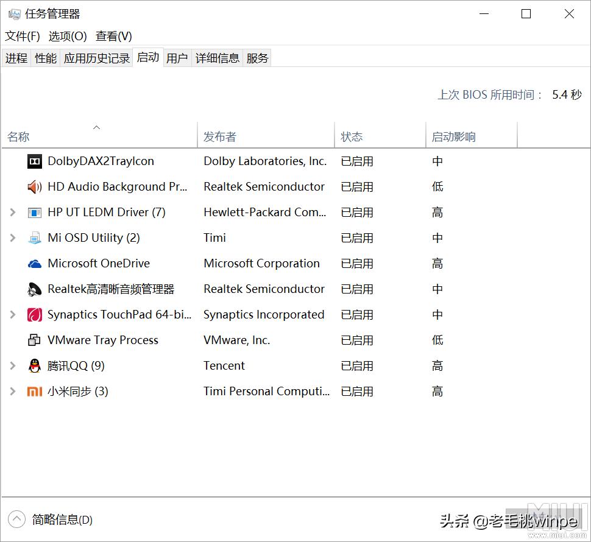Screen dimensions: 591x542
Task: Expand the HP UT LEDM Driver group
Action: 13,213
